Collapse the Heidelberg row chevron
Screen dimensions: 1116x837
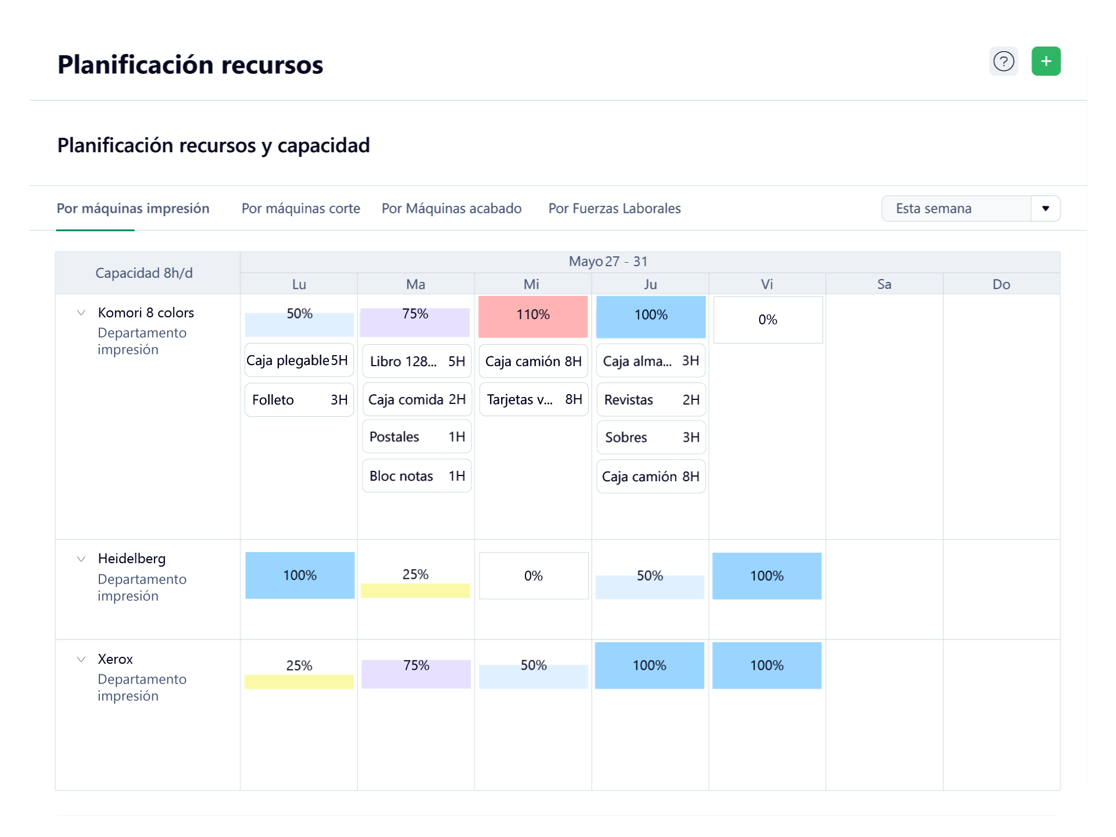(x=81, y=559)
